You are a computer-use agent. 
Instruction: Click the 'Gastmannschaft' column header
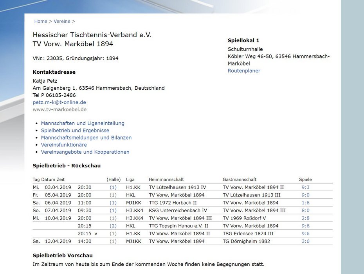tap(240, 180)
